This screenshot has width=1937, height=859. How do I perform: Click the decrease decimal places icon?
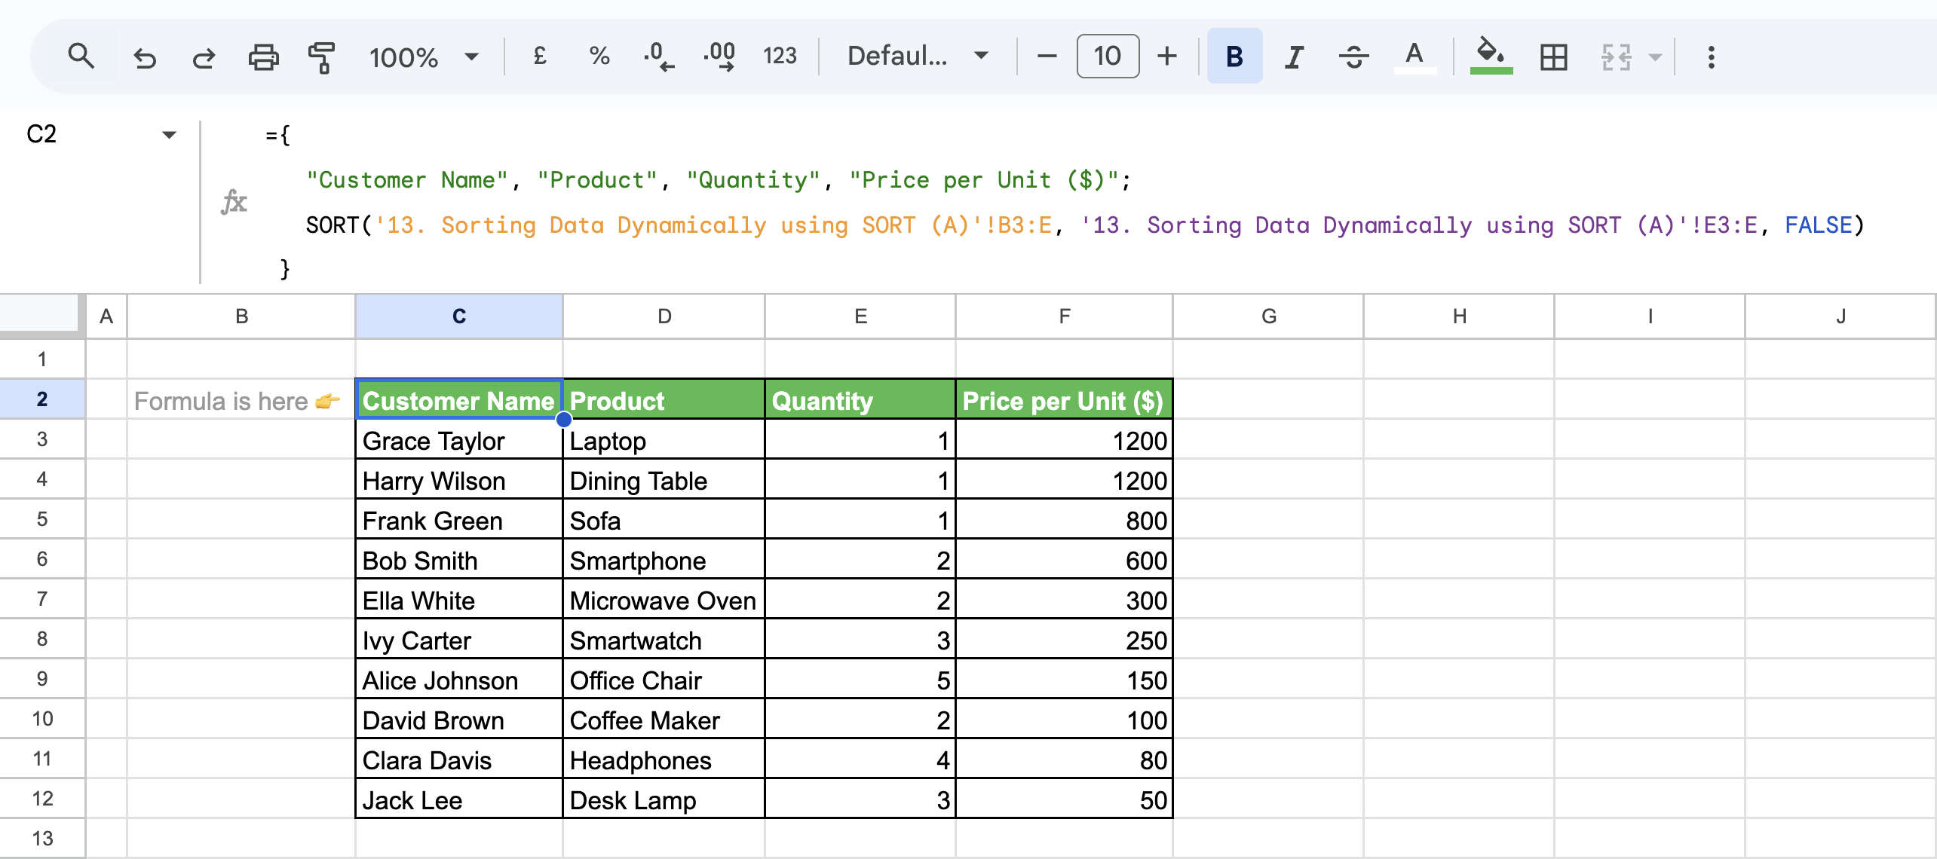pos(658,57)
